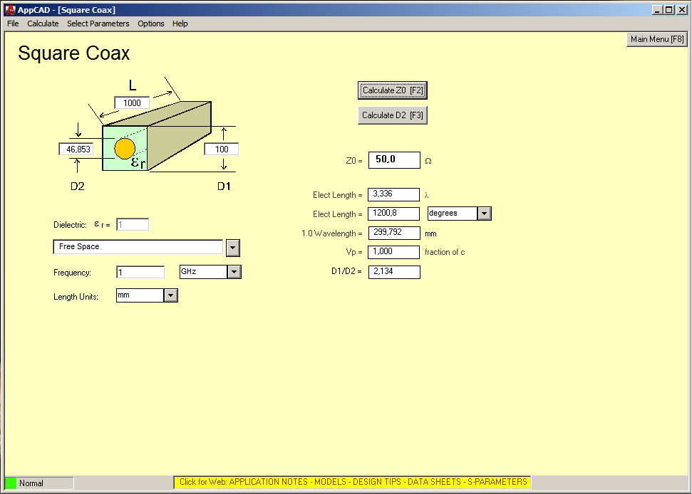Click the Free Space combo box text
The height and width of the screenshot is (494, 692).
point(138,247)
